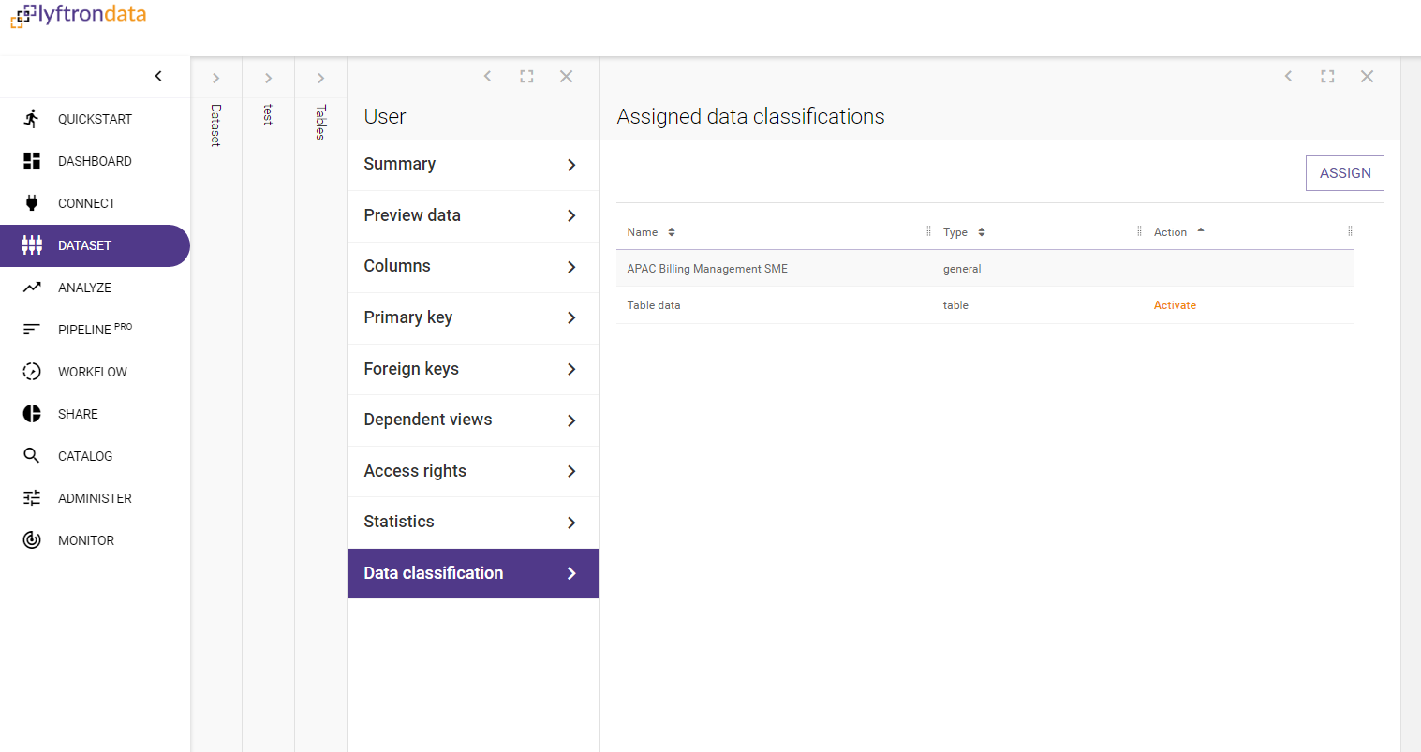Click the Analyze trend line icon
This screenshot has height=752, width=1421.
click(x=32, y=288)
